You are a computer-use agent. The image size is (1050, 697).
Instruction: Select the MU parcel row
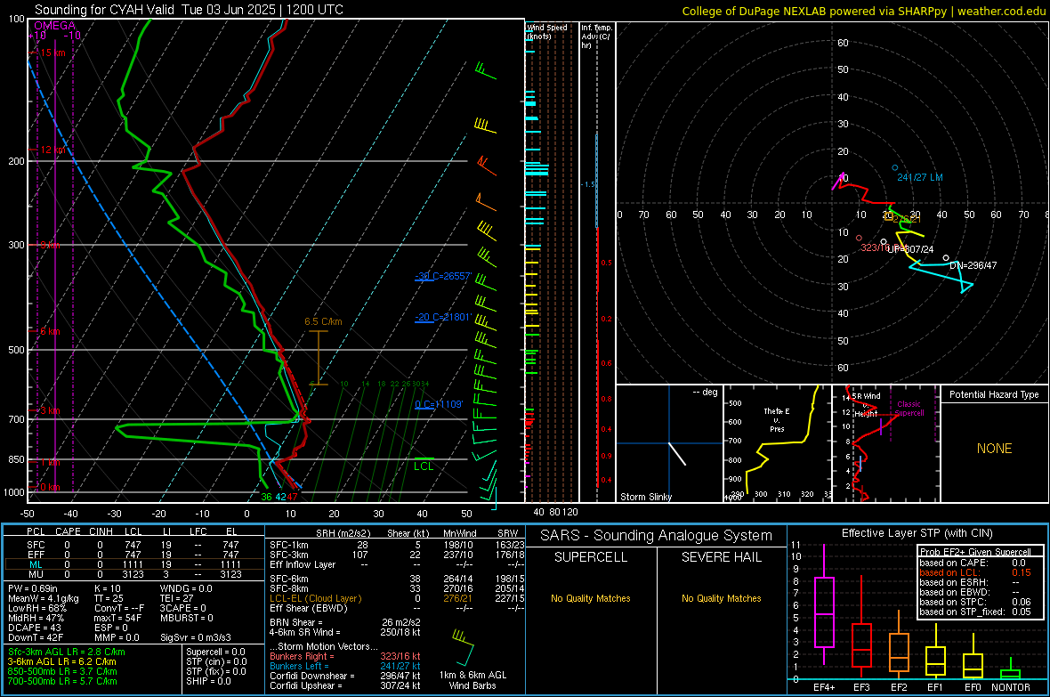pos(133,574)
